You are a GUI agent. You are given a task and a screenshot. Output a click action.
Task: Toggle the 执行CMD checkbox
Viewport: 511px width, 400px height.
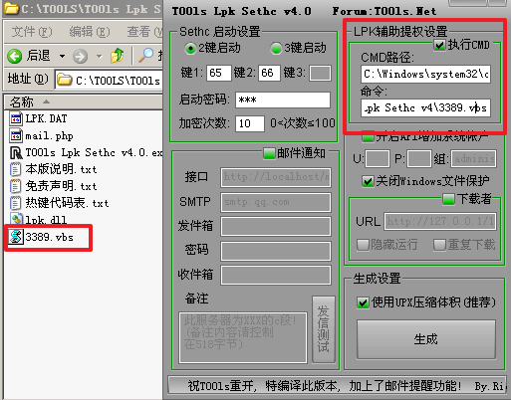(439, 45)
